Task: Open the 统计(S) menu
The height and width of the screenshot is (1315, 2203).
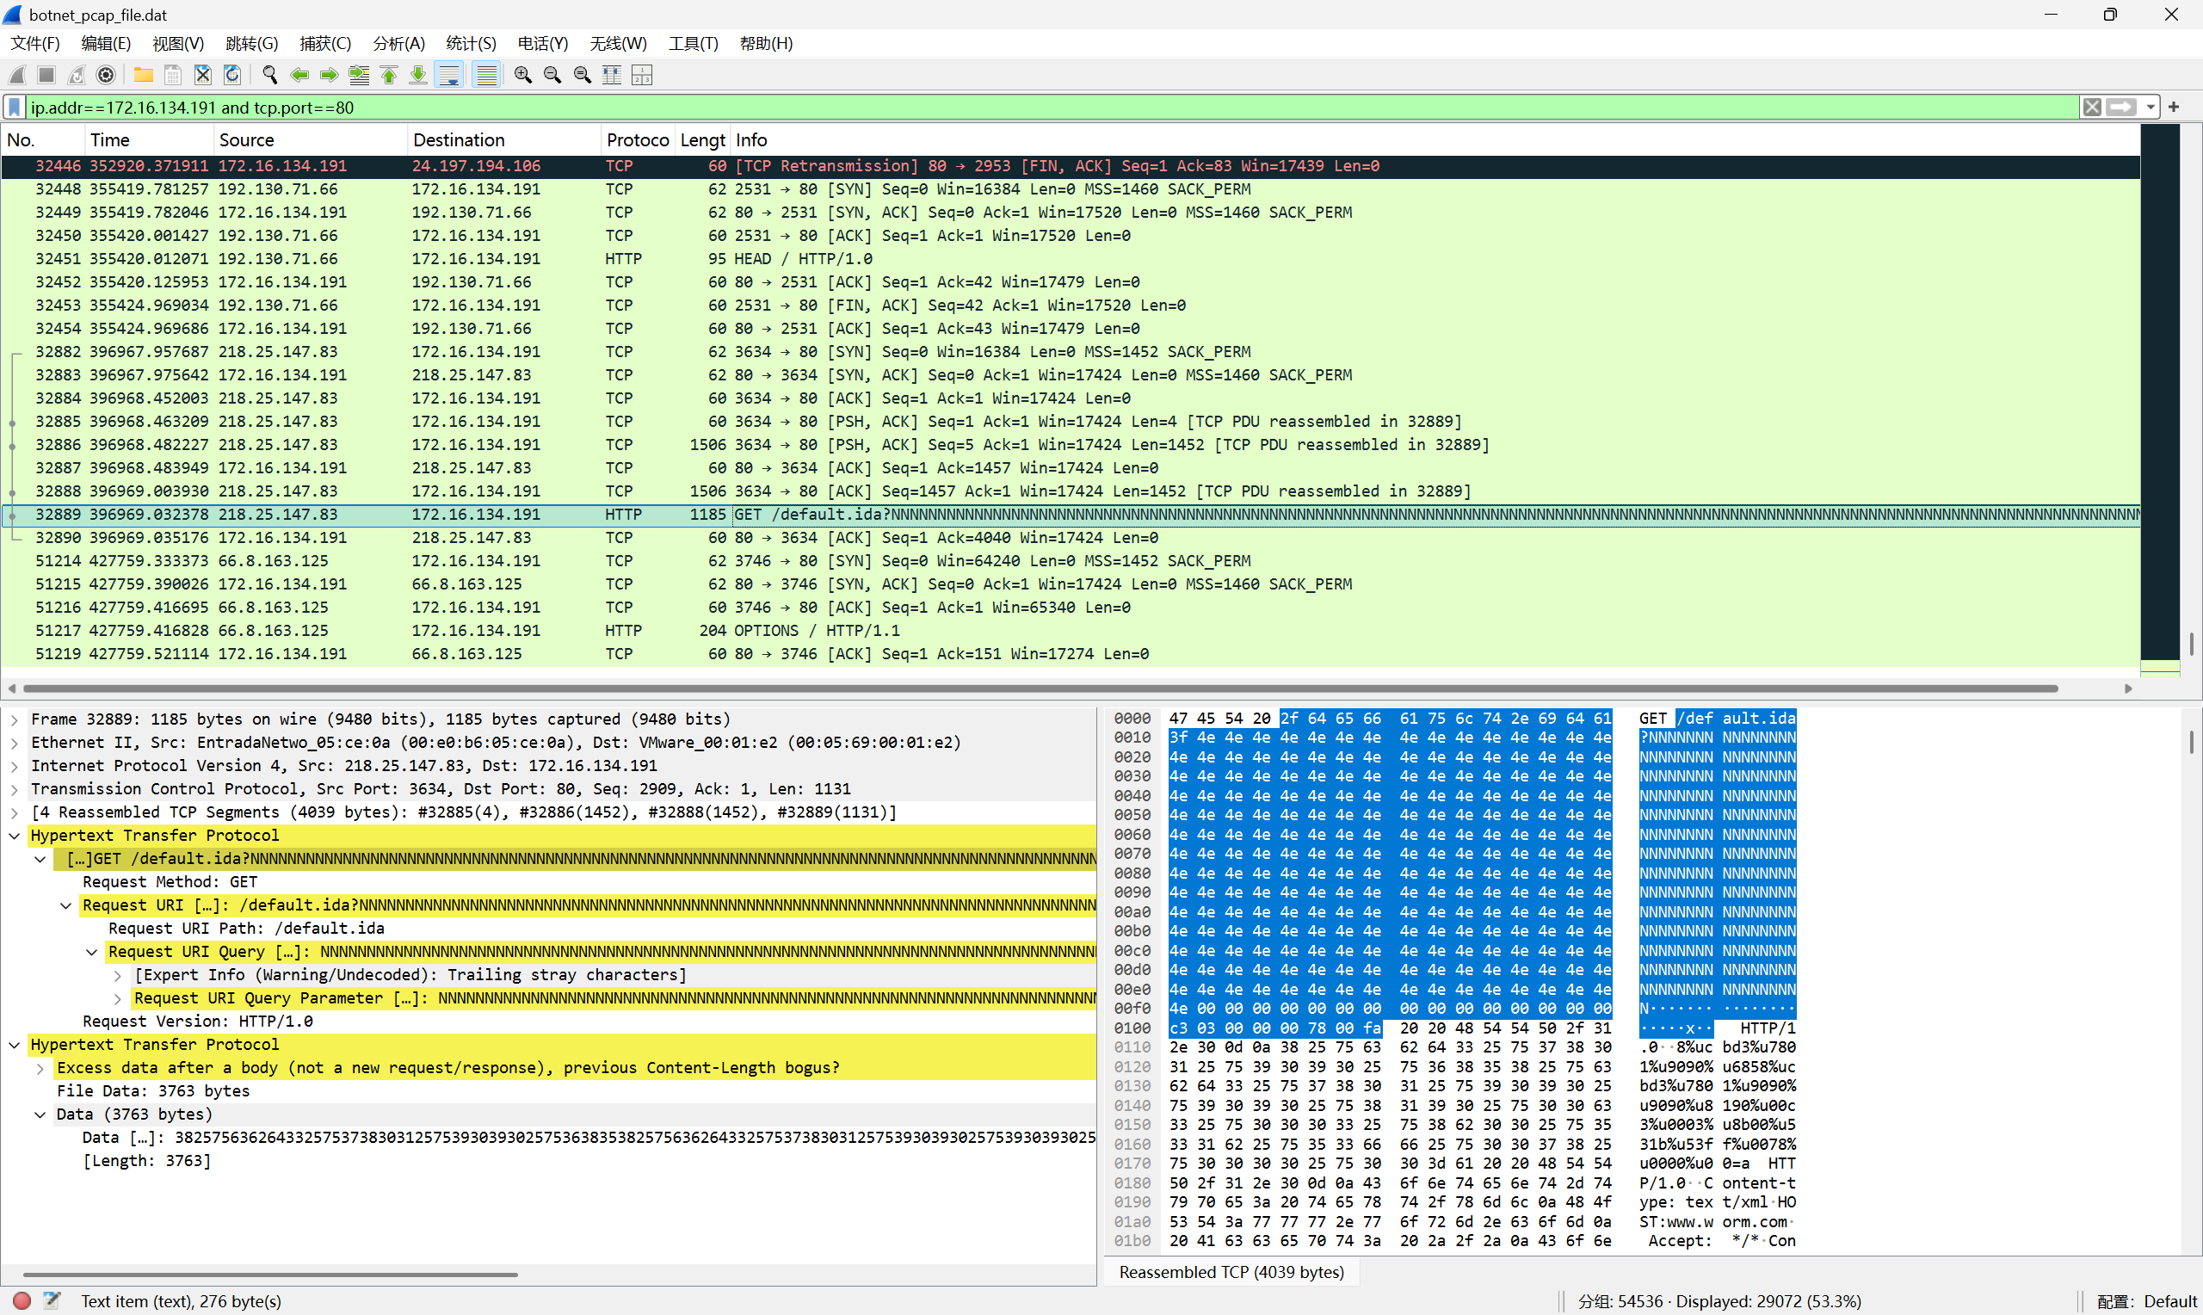Action: tap(471, 43)
